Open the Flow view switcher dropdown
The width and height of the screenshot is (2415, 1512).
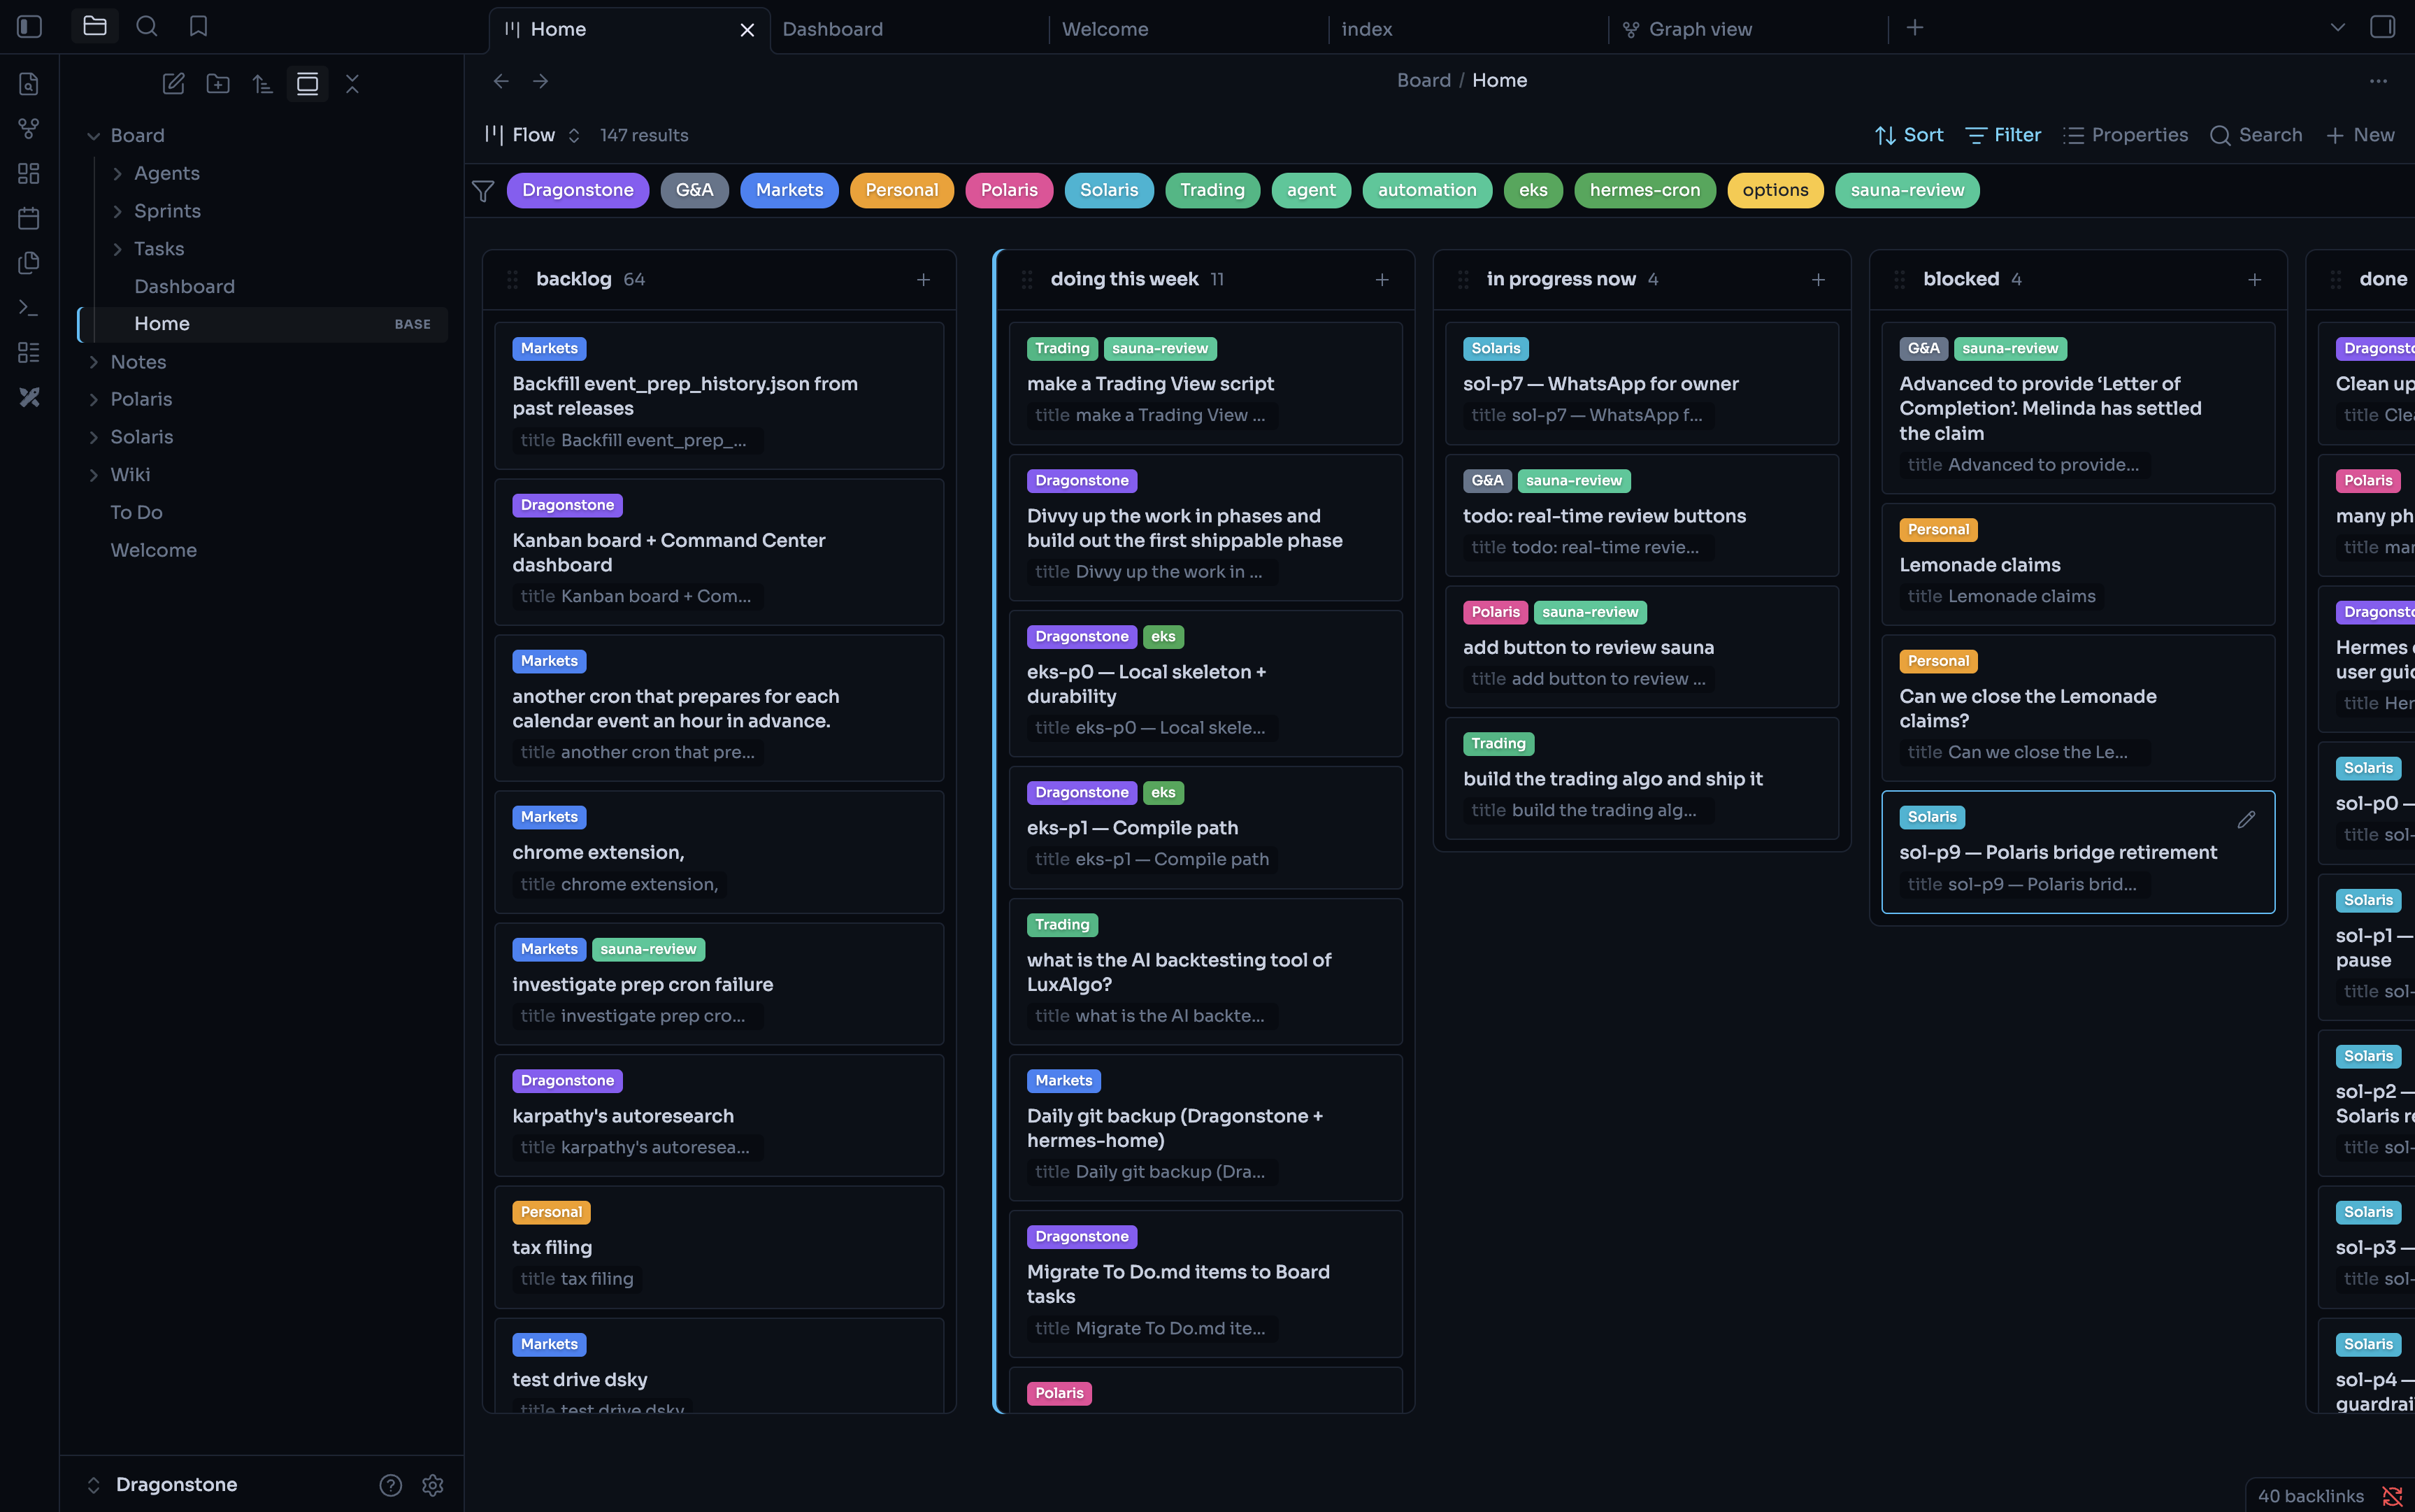pos(533,135)
